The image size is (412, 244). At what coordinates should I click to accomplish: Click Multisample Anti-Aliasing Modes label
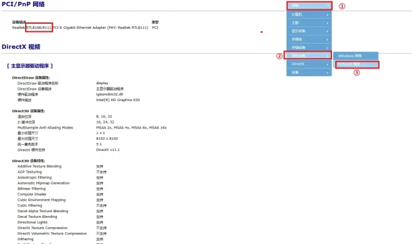pos(45,128)
